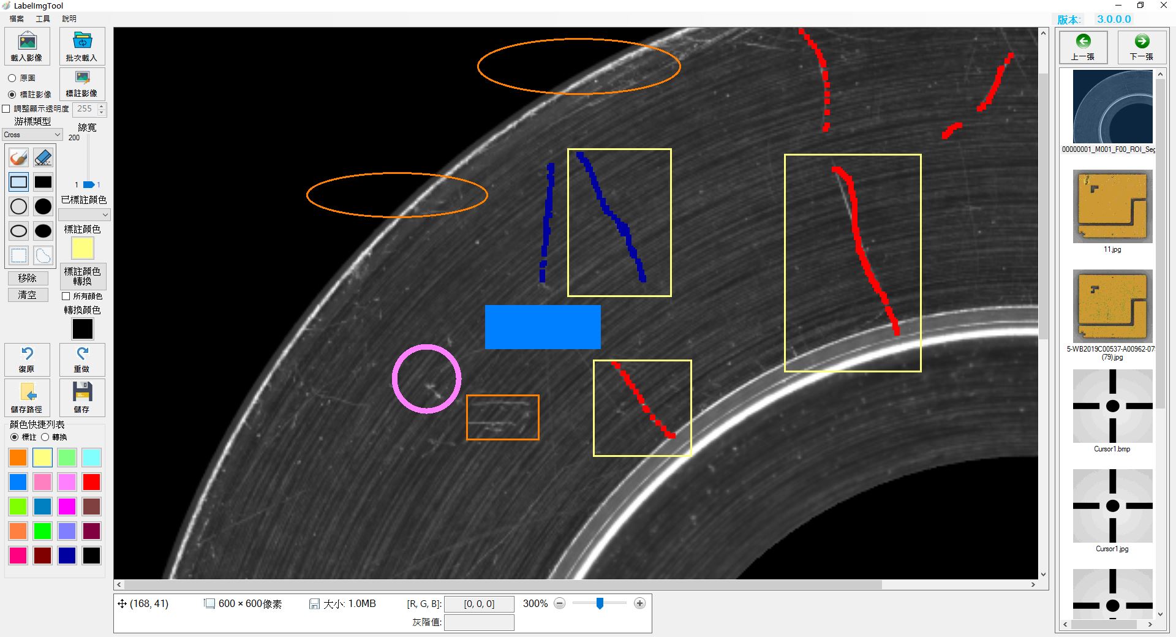Open the Cursor1.bmp thumbnail
The height and width of the screenshot is (637, 1176).
coord(1112,406)
